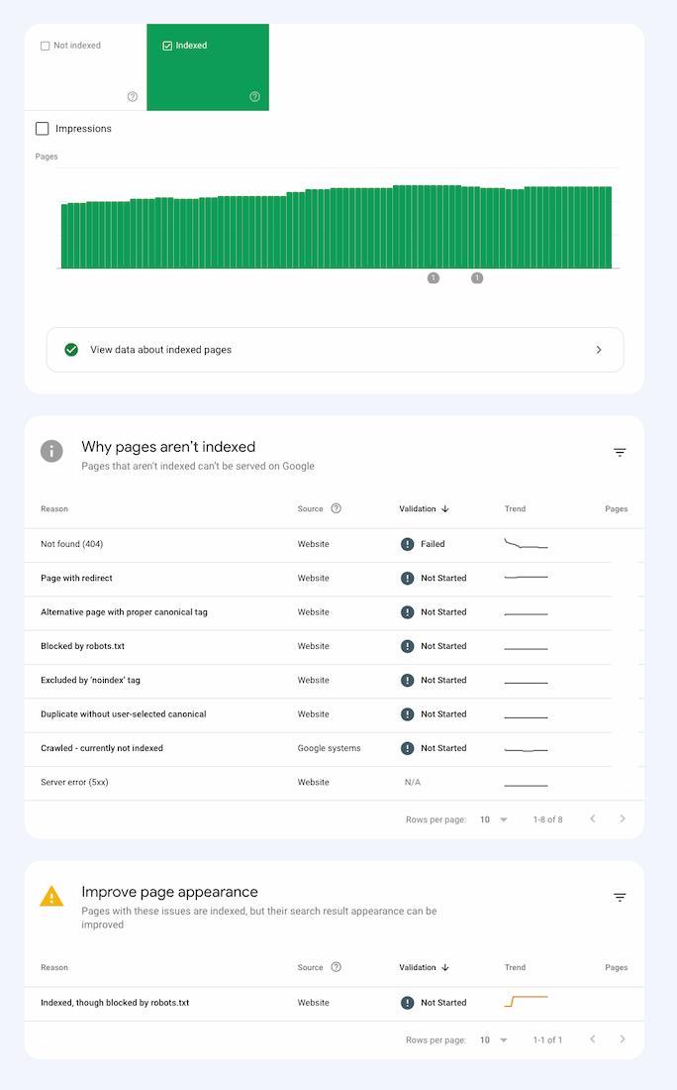
Task: Check the Not indexed checkbox
Action: pos(46,46)
